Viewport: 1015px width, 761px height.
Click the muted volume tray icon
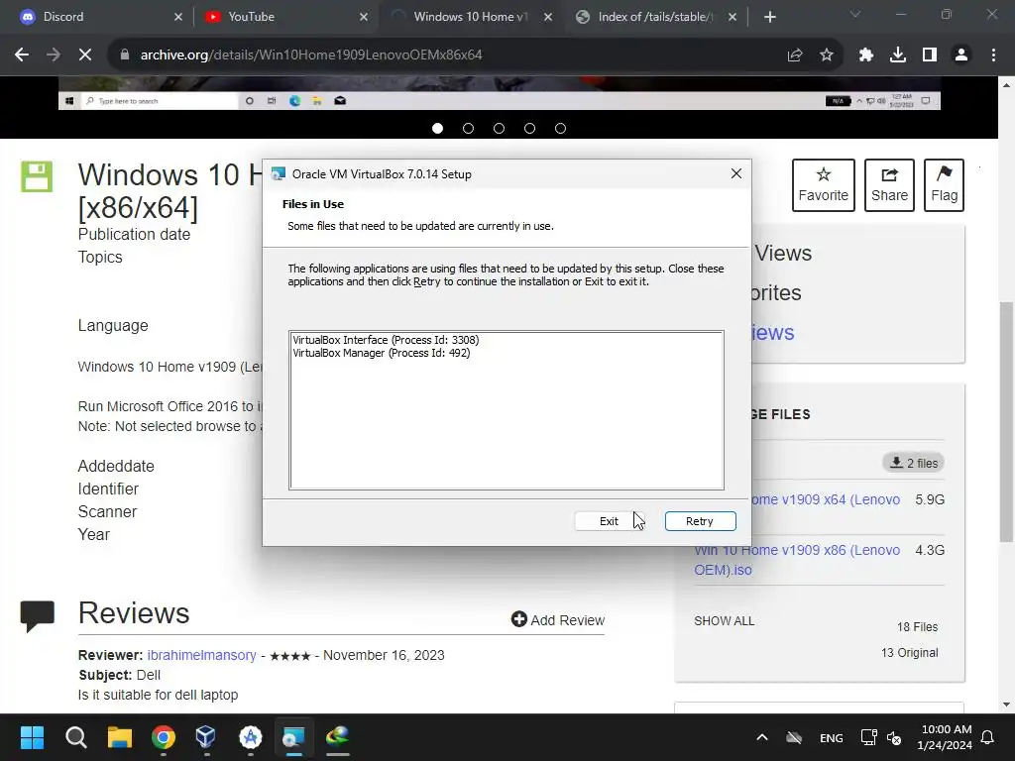pos(894,737)
